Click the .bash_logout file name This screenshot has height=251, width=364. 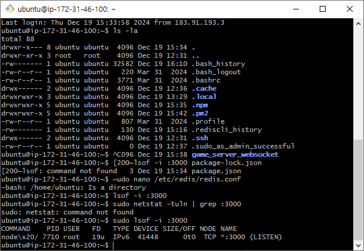[x=216, y=72]
